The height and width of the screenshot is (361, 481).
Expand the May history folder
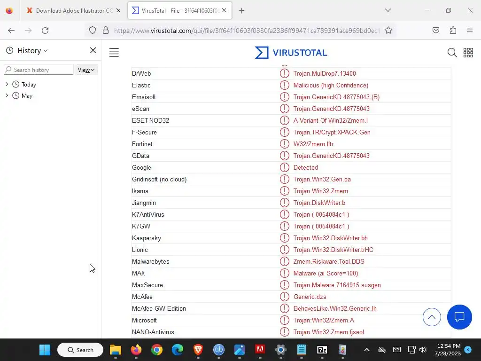tap(7, 95)
